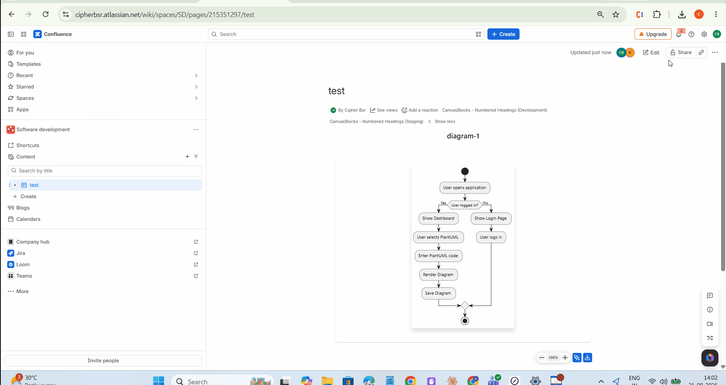Open the comments icon in right rail
Image resolution: width=726 pixels, height=385 pixels.
click(x=710, y=296)
